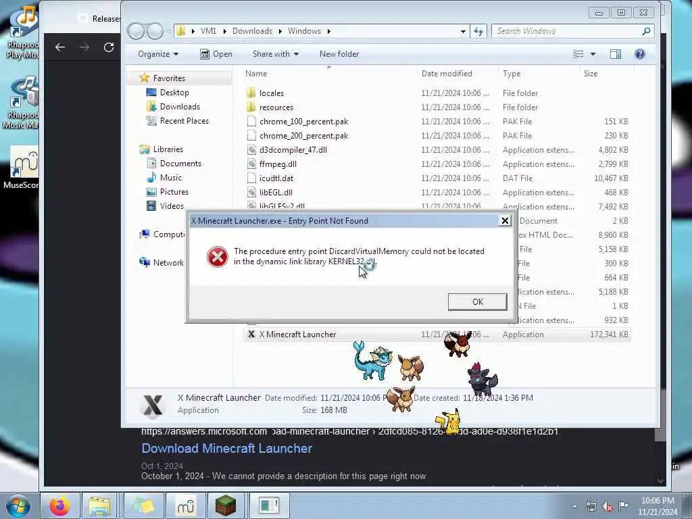Open Explorer help icon
This screenshot has height=519, width=692.
639,54
